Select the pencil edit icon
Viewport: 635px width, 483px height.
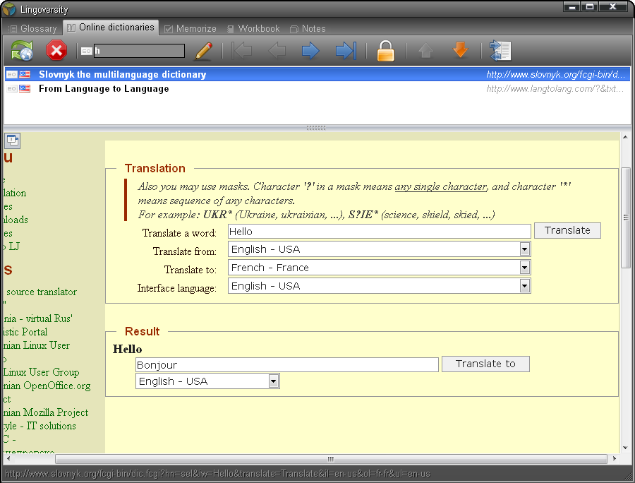pyautogui.click(x=203, y=51)
